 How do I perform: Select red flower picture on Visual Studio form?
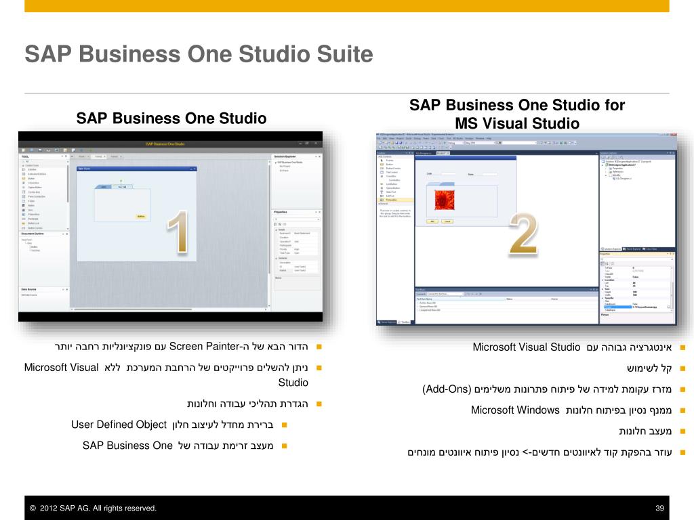445,200
